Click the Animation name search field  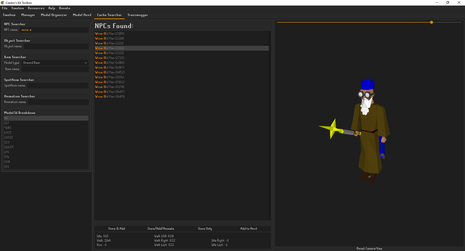pyautogui.click(x=58, y=102)
